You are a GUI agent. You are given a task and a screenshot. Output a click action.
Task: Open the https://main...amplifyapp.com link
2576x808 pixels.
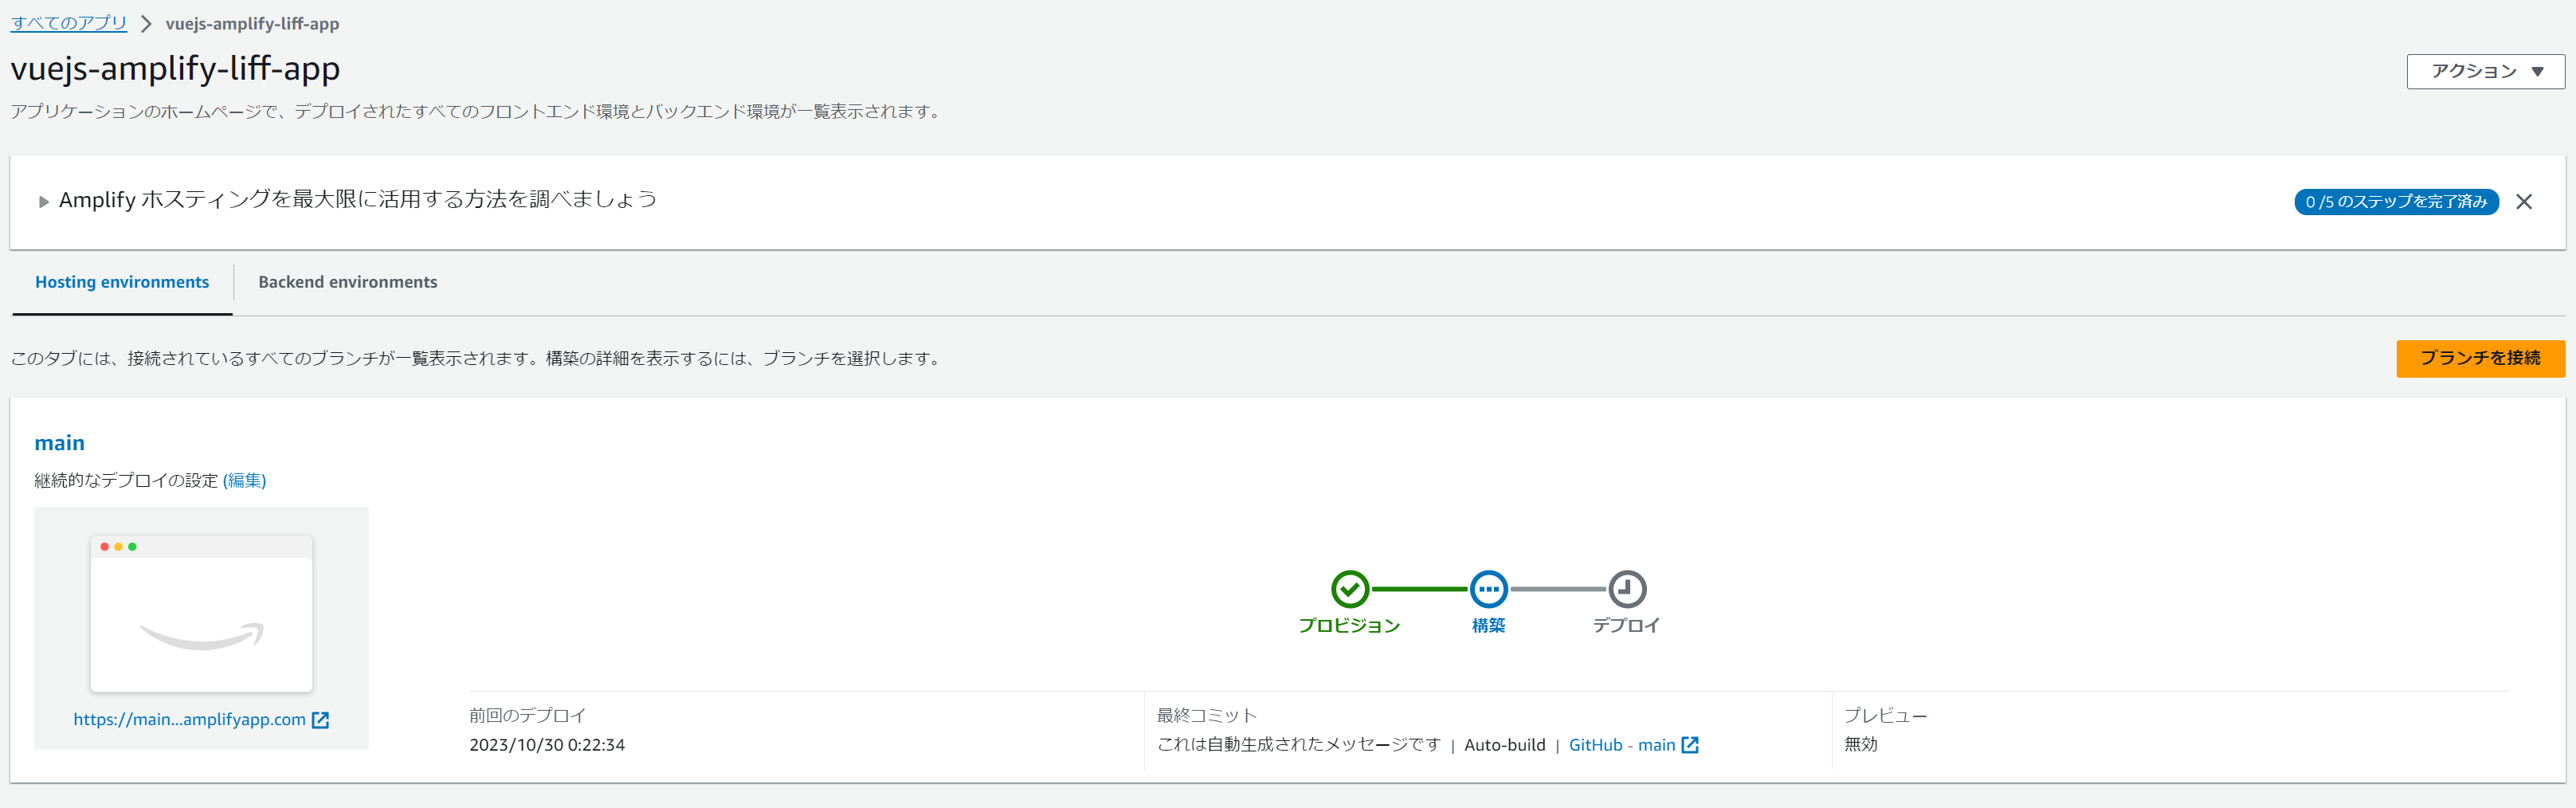(189, 719)
